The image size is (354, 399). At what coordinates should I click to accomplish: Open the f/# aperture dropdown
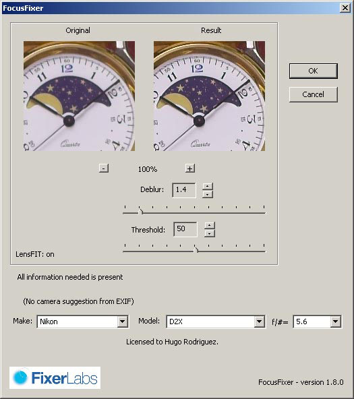pos(335,321)
